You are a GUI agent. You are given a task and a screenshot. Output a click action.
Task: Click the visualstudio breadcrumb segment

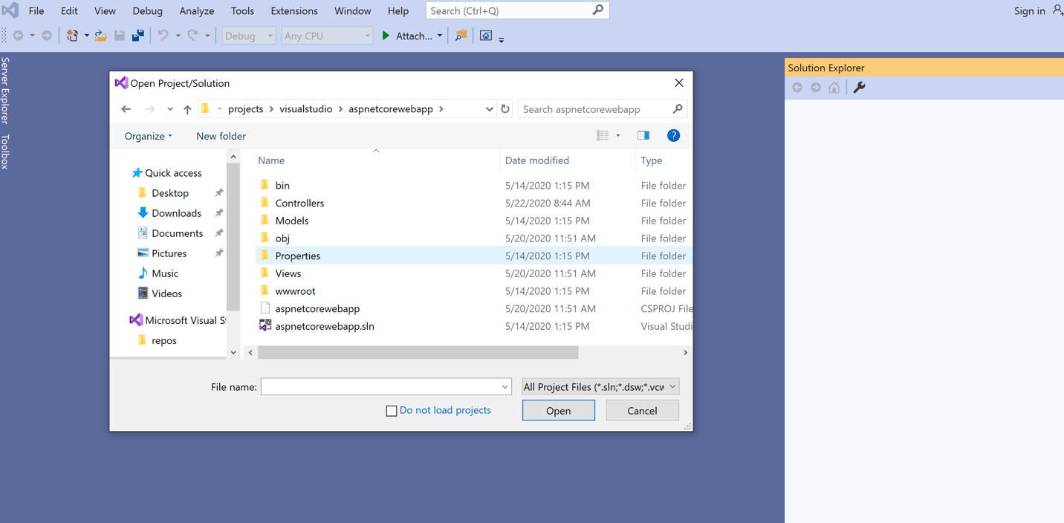coord(306,109)
